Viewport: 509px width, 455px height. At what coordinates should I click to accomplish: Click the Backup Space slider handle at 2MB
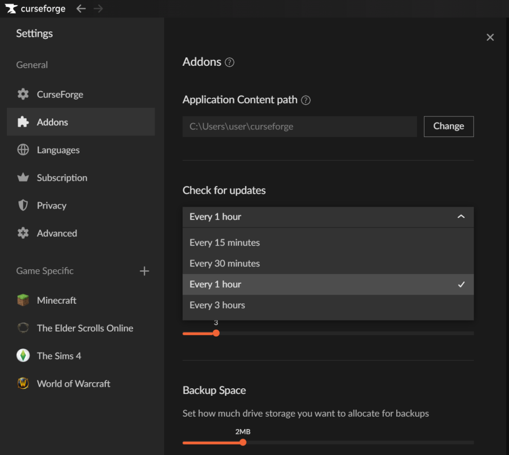click(x=243, y=443)
